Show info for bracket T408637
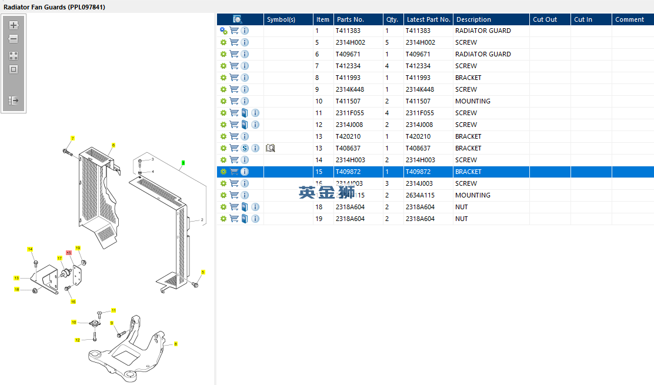The height and width of the screenshot is (385, 654). [x=255, y=148]
